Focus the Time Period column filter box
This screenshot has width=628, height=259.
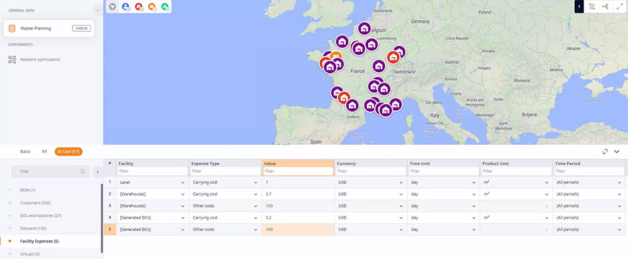[589, 171]
